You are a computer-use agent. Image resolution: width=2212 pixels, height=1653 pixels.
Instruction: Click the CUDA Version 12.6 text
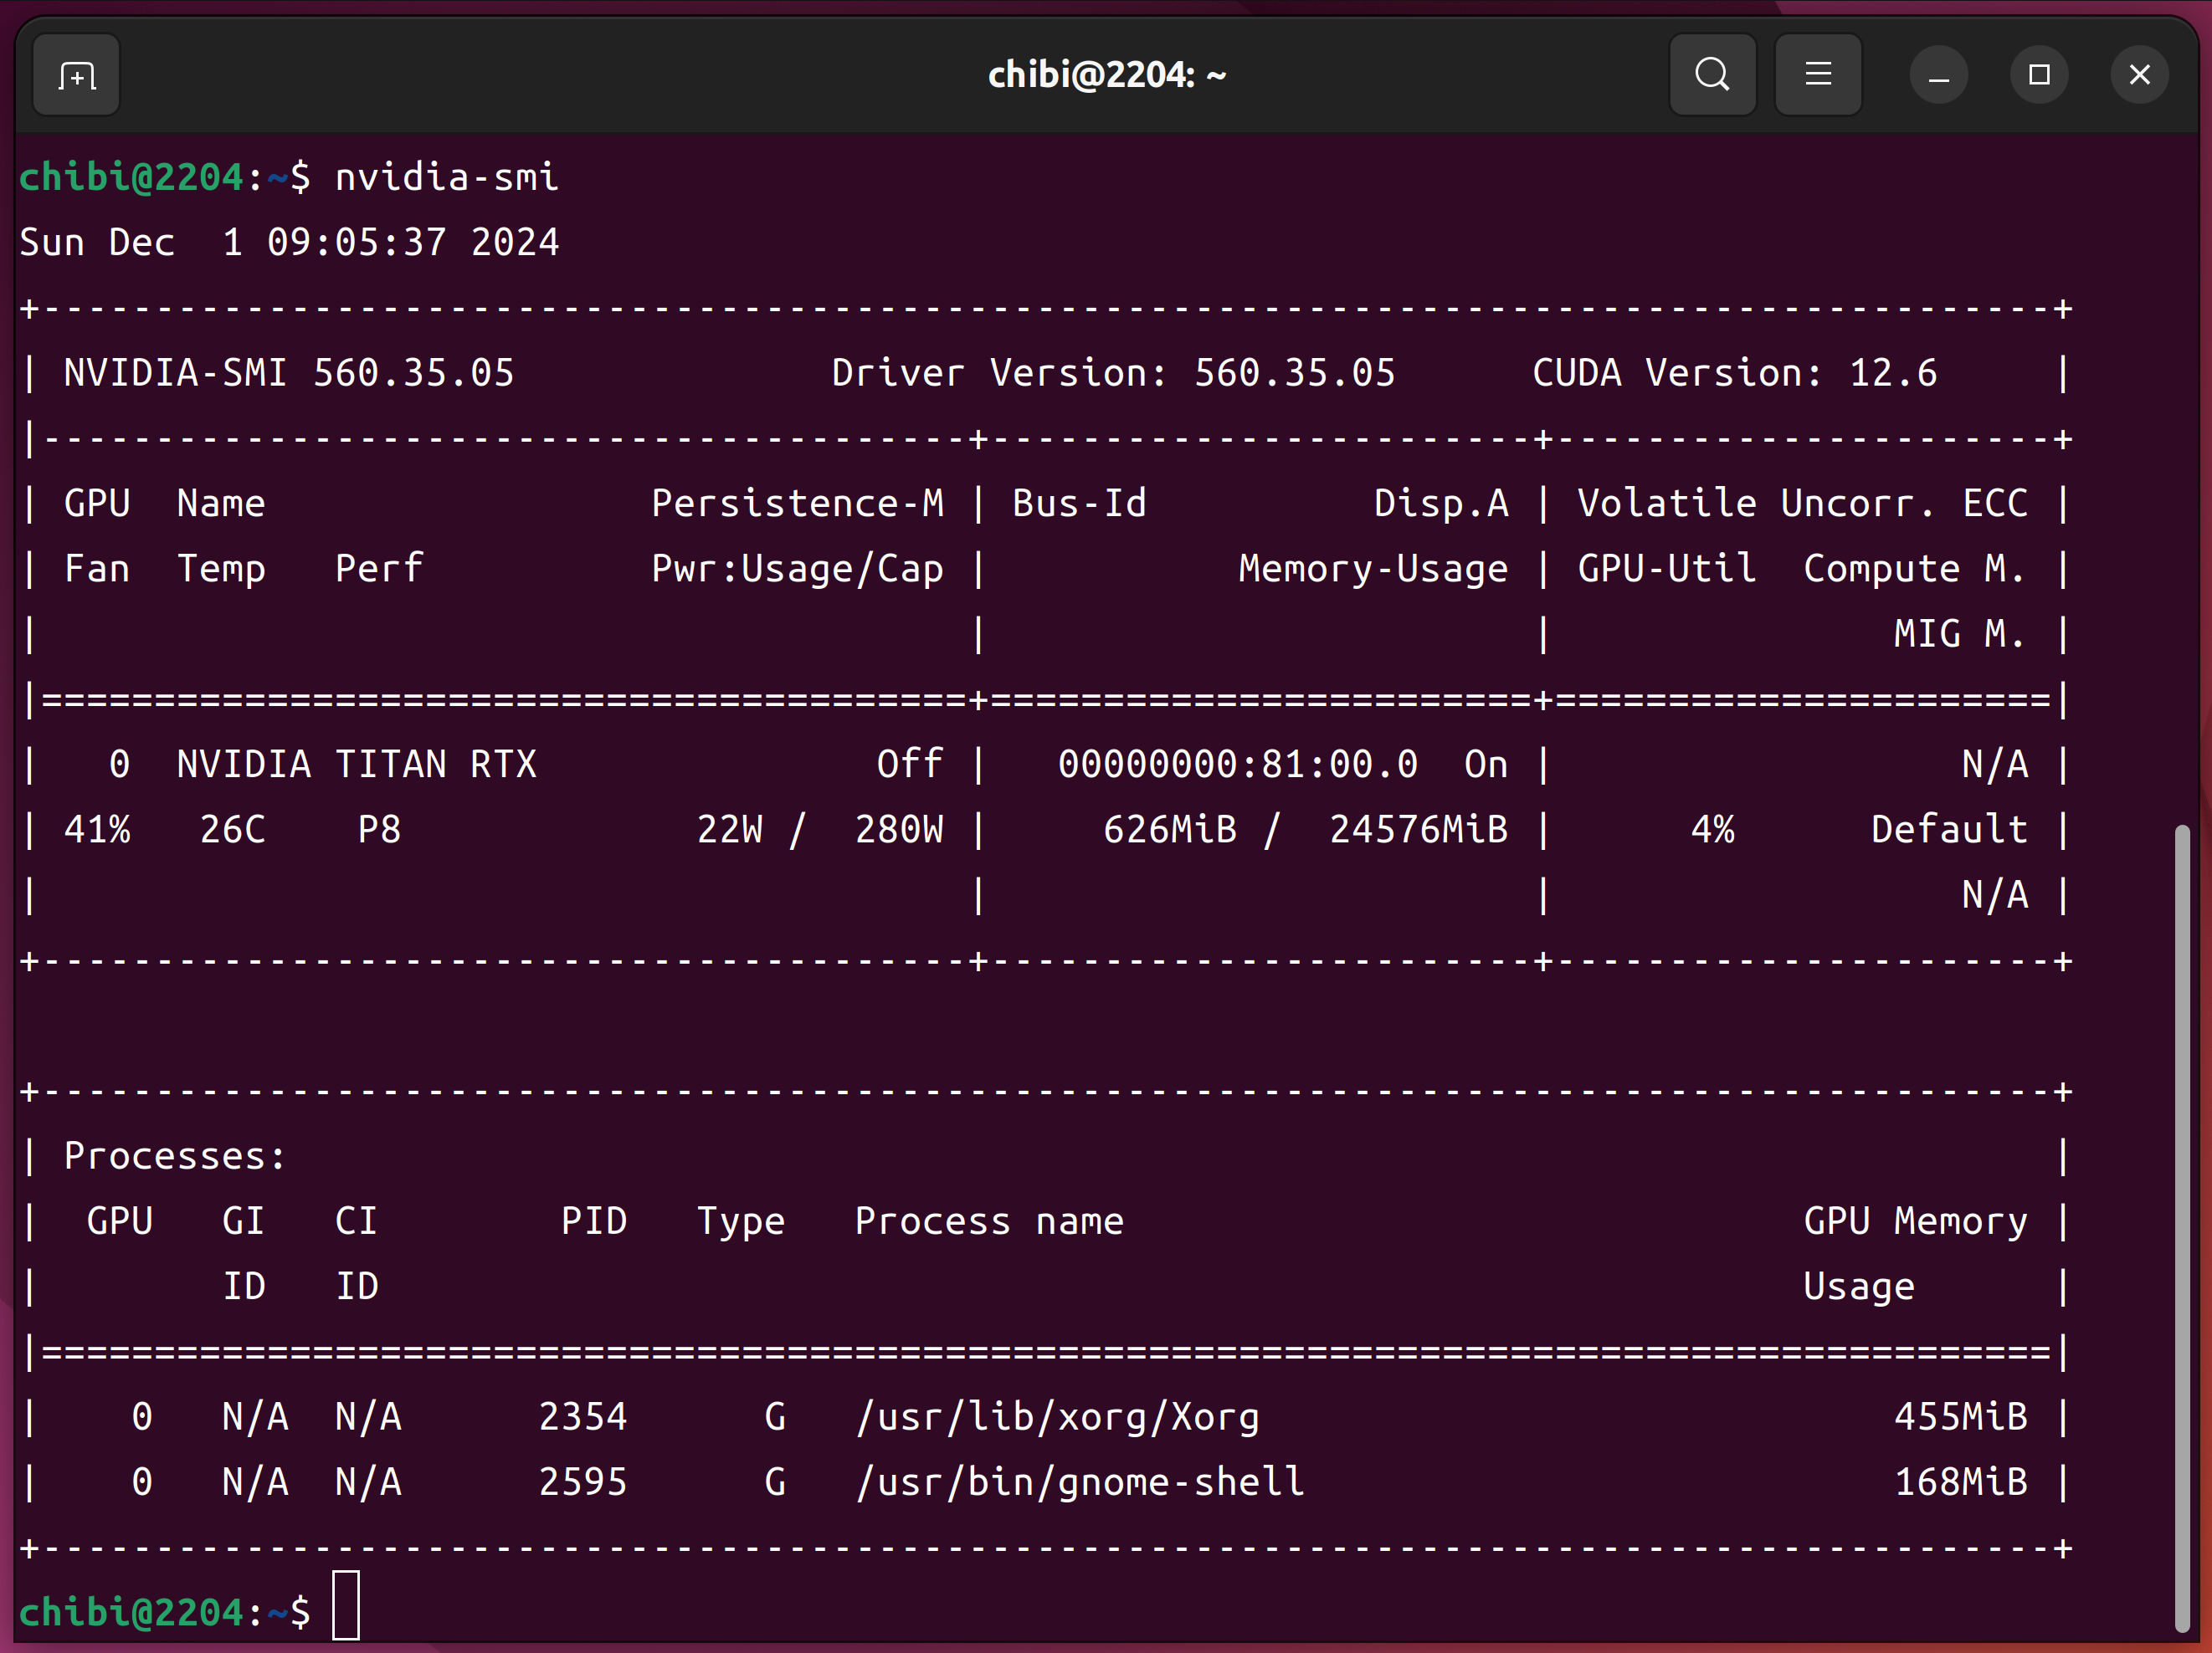coord(1734,373)
